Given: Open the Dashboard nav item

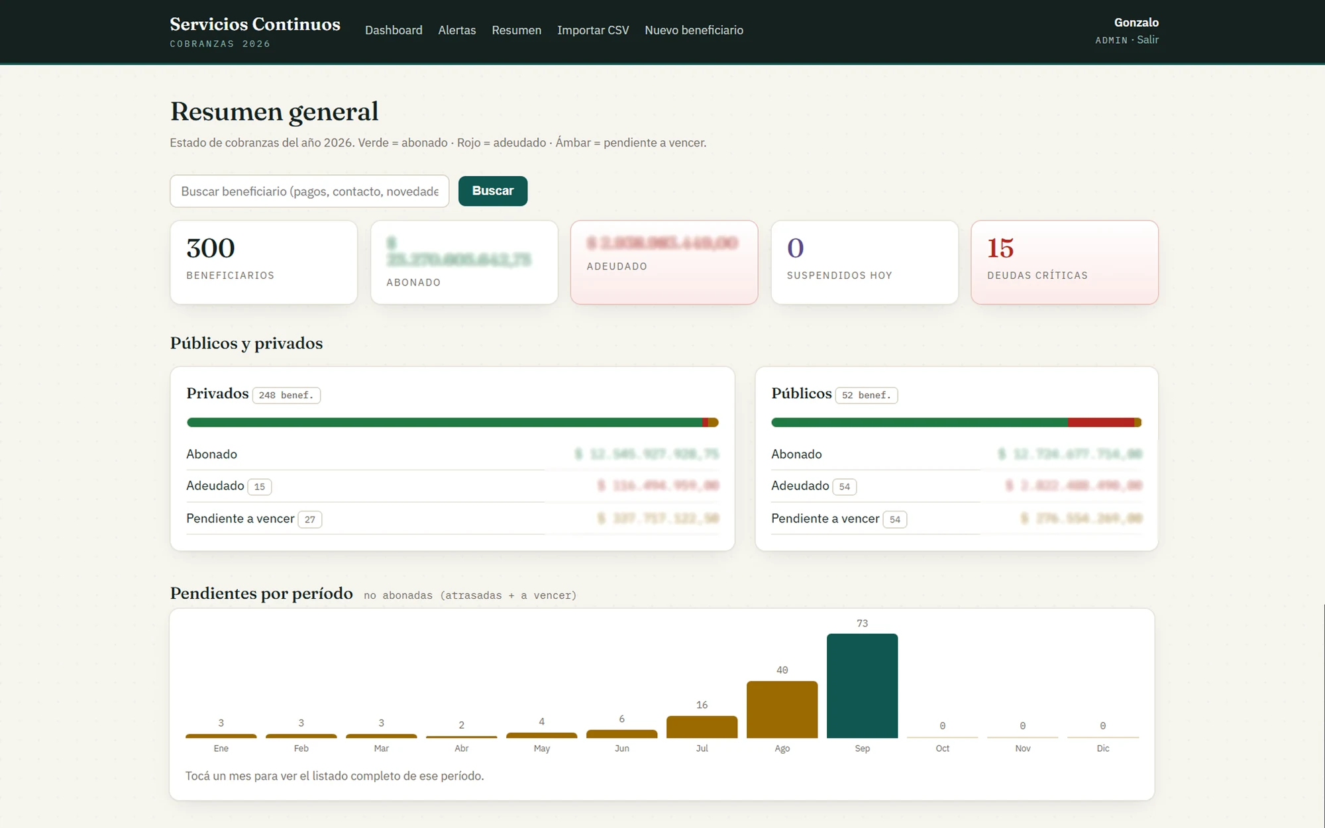Looking at the screenshot, I should tap(394, 30).
